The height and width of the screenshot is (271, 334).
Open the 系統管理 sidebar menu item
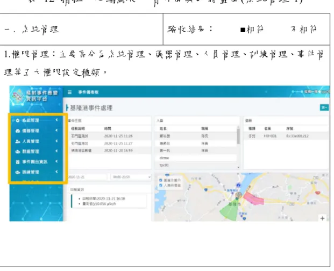pyautogui.click(x=37, y=121)
